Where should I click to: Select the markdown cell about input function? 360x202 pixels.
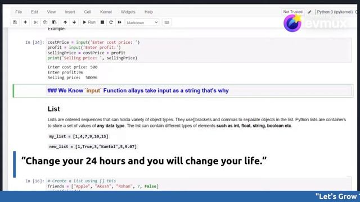click(x=183, y=91)
